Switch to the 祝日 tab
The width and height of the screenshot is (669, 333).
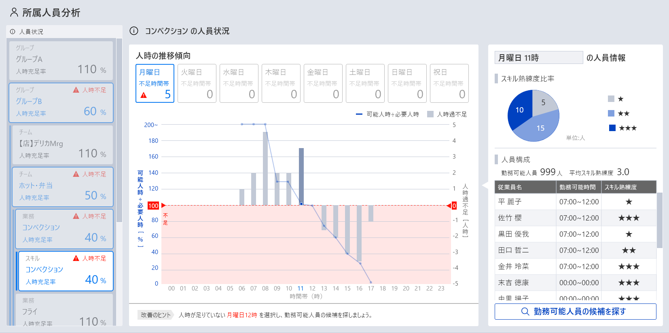pyautogui.click(x=449, y=83)
